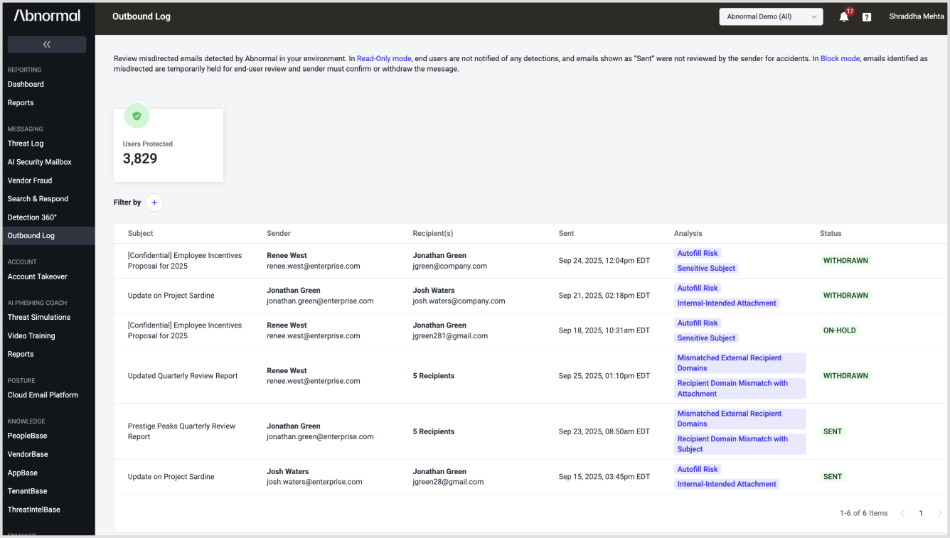
Task: Follow the Read-Only mode link
Action: coord(384,59)
